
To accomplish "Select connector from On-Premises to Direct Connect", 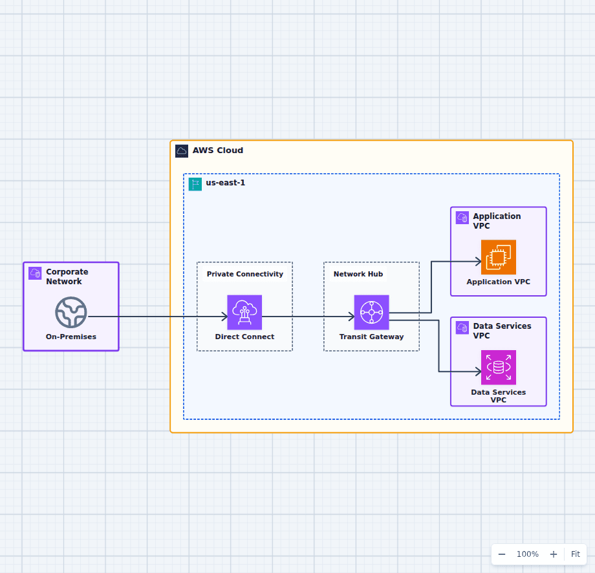I will tap(157, 317).
